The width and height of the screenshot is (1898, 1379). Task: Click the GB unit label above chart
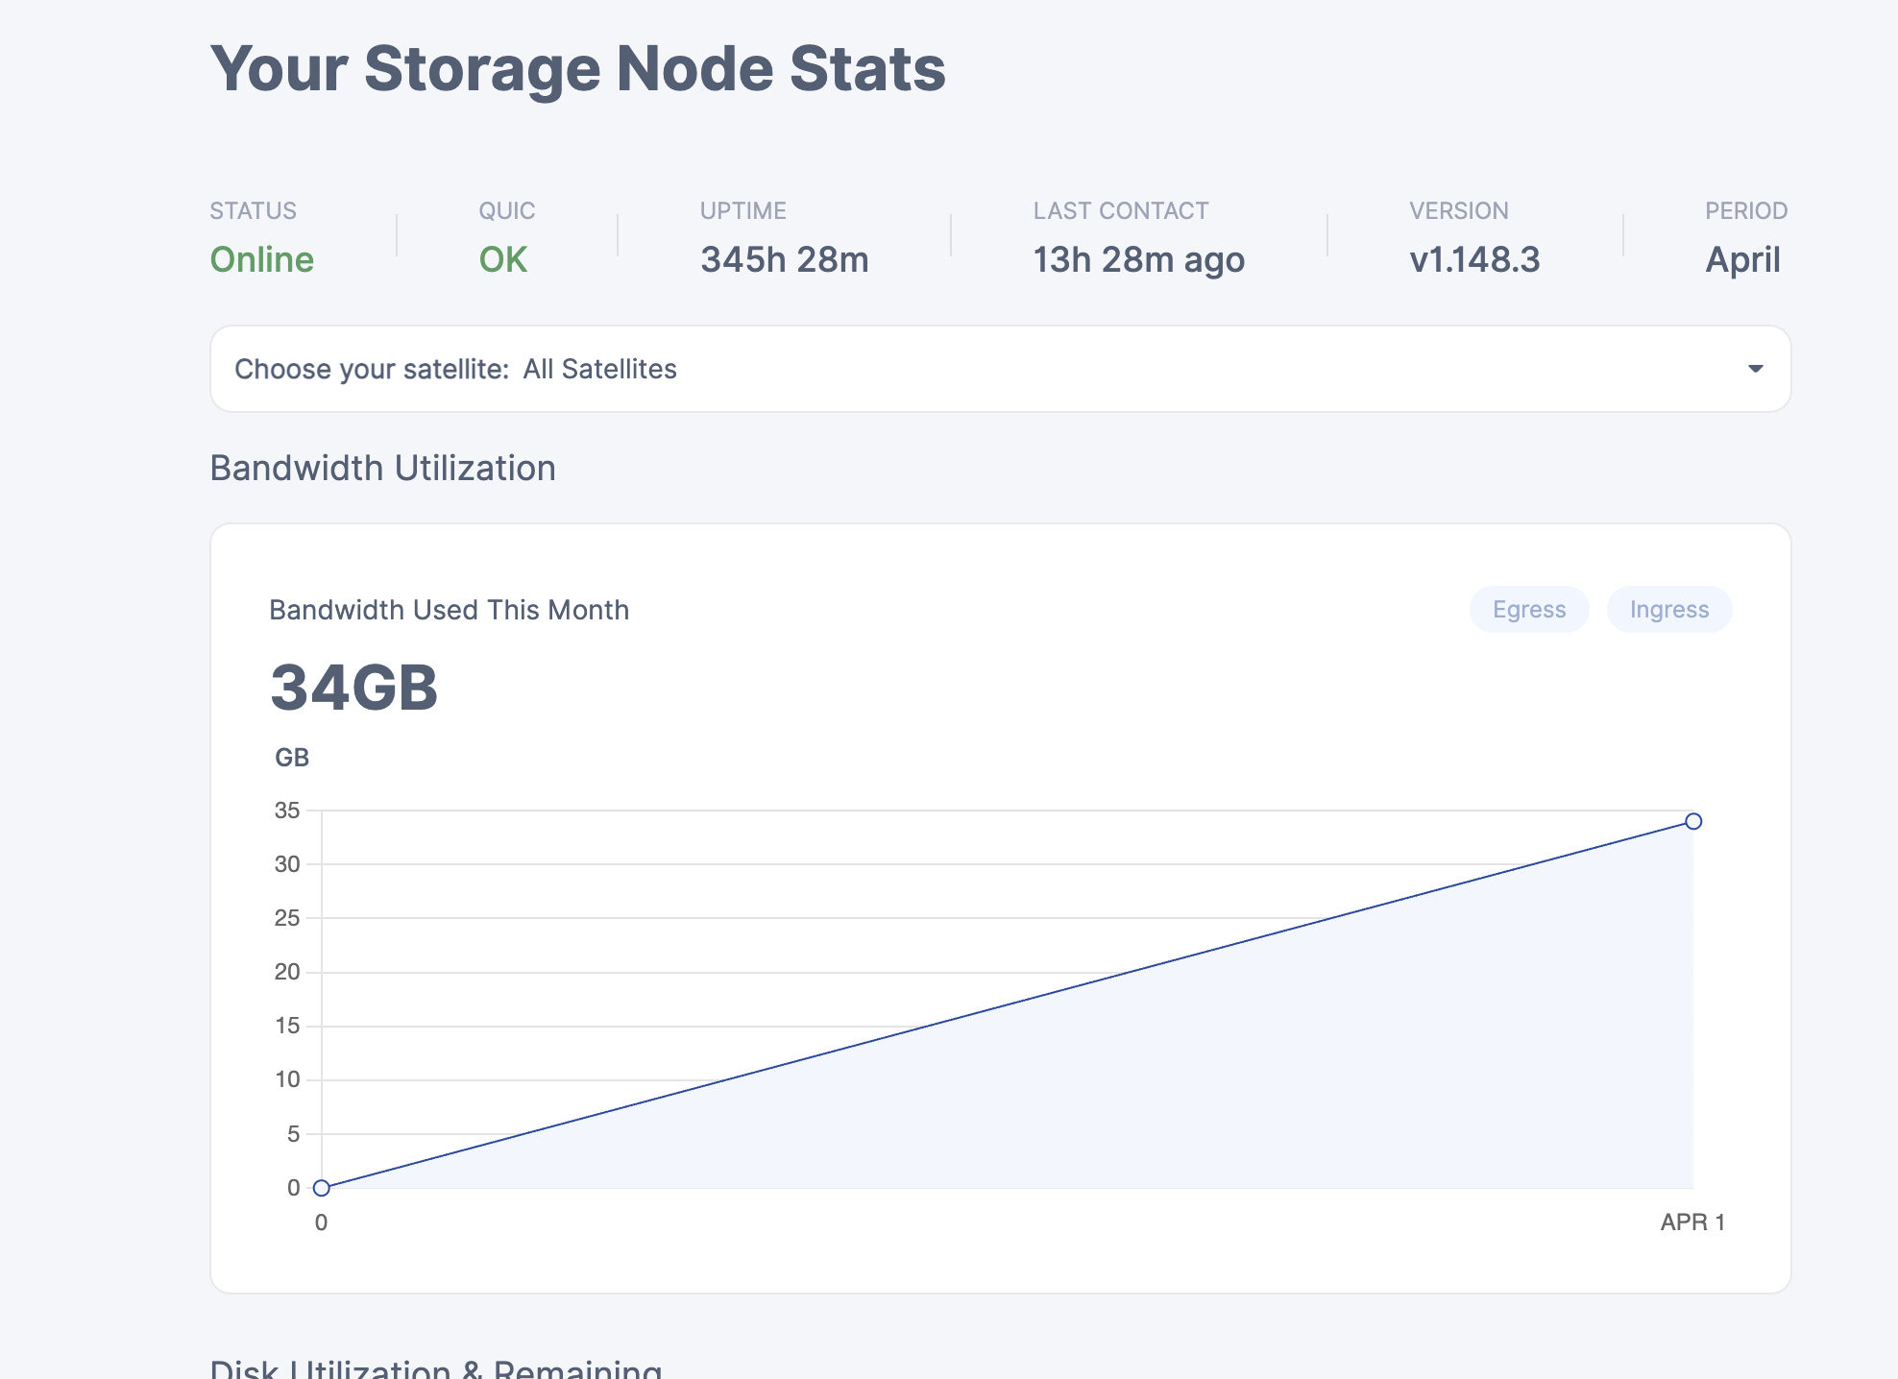pos(292,758)
